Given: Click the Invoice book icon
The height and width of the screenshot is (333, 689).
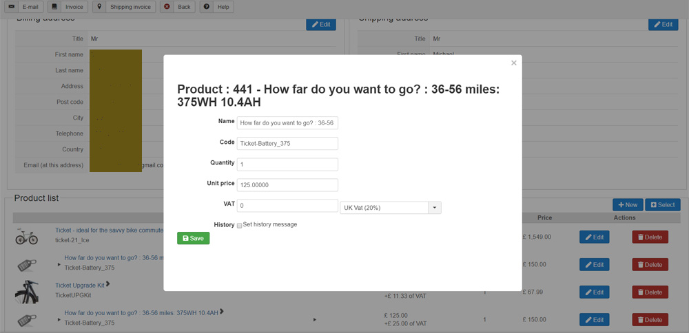Looking at the screenshot, I should click(55, 7).
